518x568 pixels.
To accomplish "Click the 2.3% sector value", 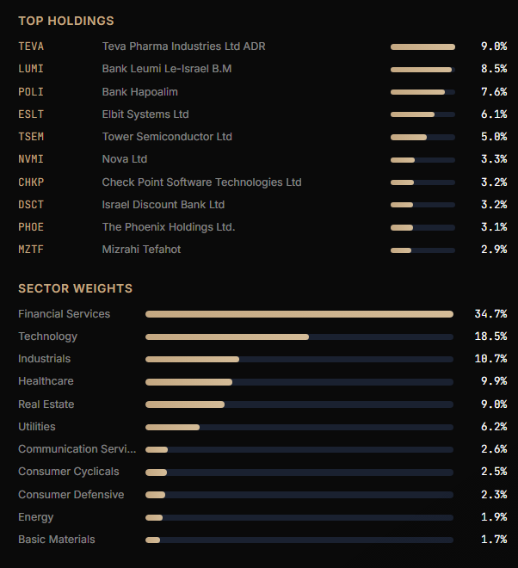I will pos(494,495).
